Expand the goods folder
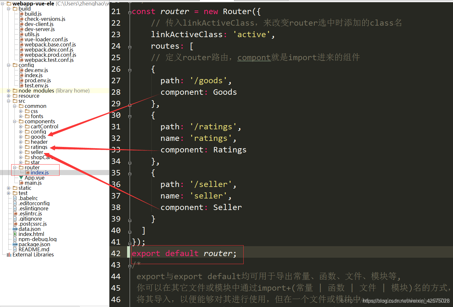Image resolution: width=453 pixels, height=307 pixels. [x=21, y=137]
